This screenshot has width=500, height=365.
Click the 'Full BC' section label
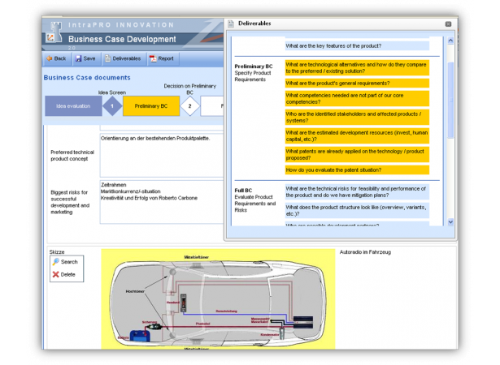pyautogui.click(x=243, y=191)
